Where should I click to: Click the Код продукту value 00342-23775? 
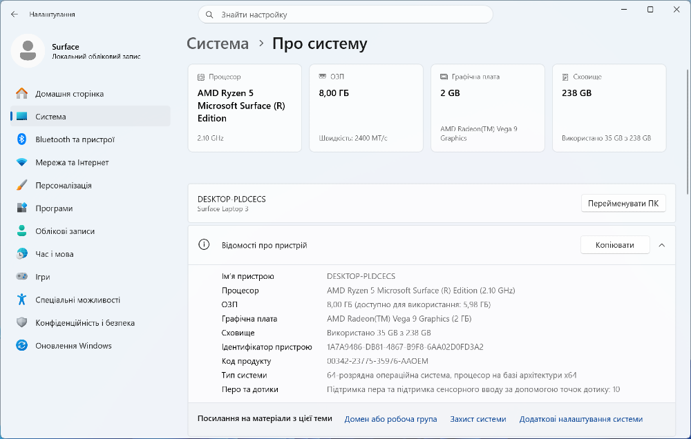(x=377, y=361)
